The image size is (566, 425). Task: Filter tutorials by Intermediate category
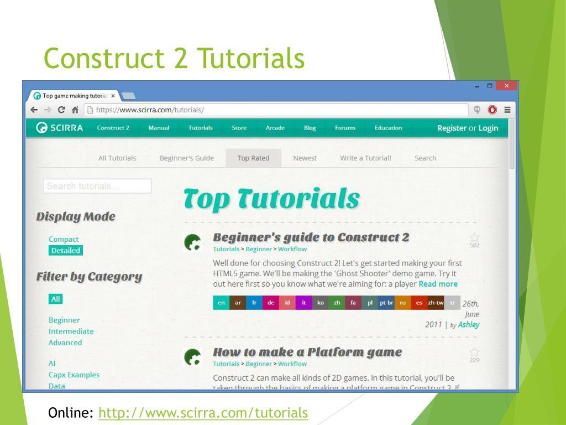(x=71, y=331)
